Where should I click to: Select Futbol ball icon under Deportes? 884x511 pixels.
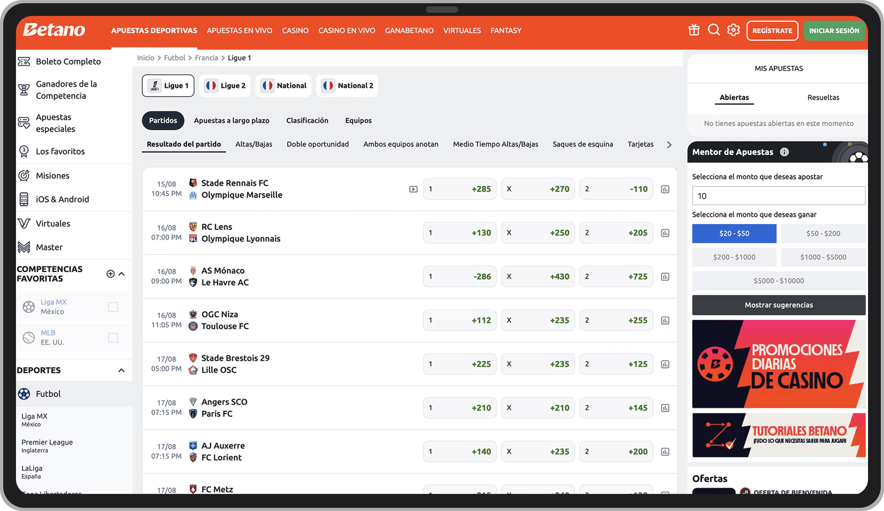pyautogui.click(x=24, y=394)
